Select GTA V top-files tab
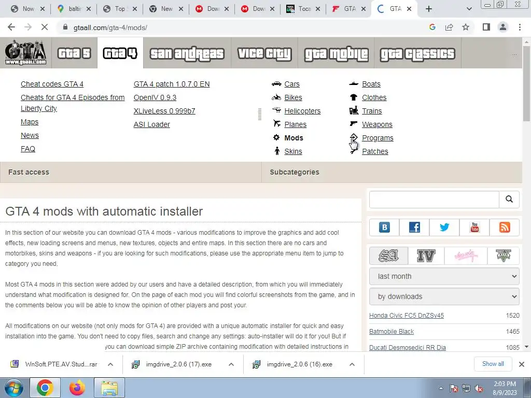This screenshot has width=531, height=398. [503, 255]
